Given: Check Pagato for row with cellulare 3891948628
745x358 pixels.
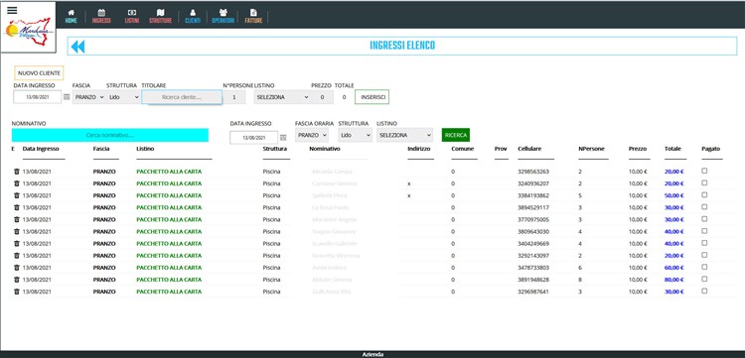Looking at the screenshot, I should [x=704, y=279].
